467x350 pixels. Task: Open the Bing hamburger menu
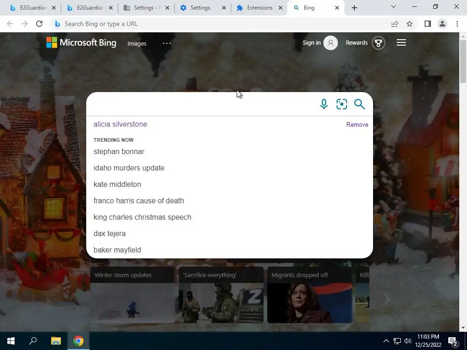point(401,42)
